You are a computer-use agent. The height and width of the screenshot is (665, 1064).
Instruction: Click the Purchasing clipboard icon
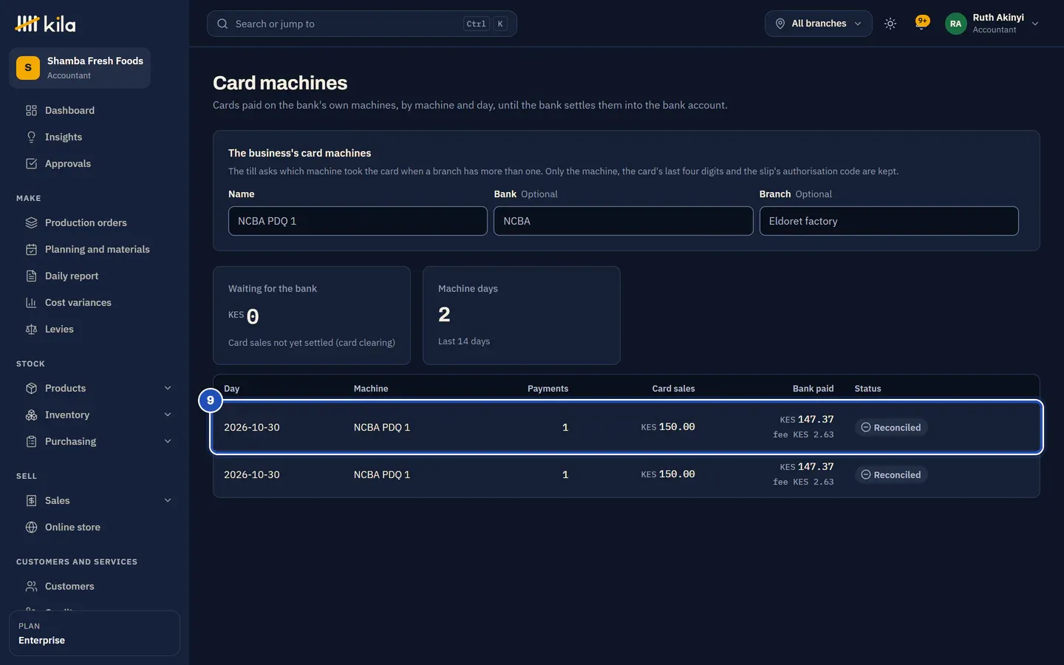pos(31,441)
